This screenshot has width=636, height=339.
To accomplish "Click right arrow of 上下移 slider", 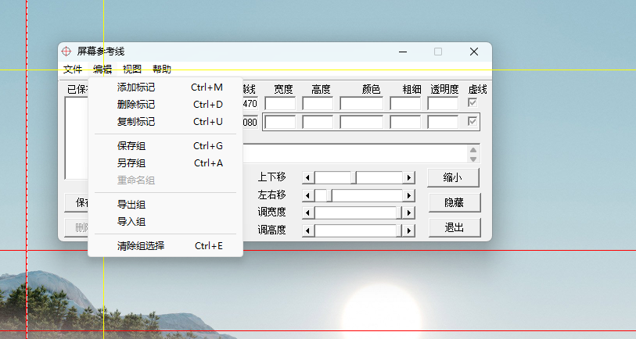I will 409,177.
